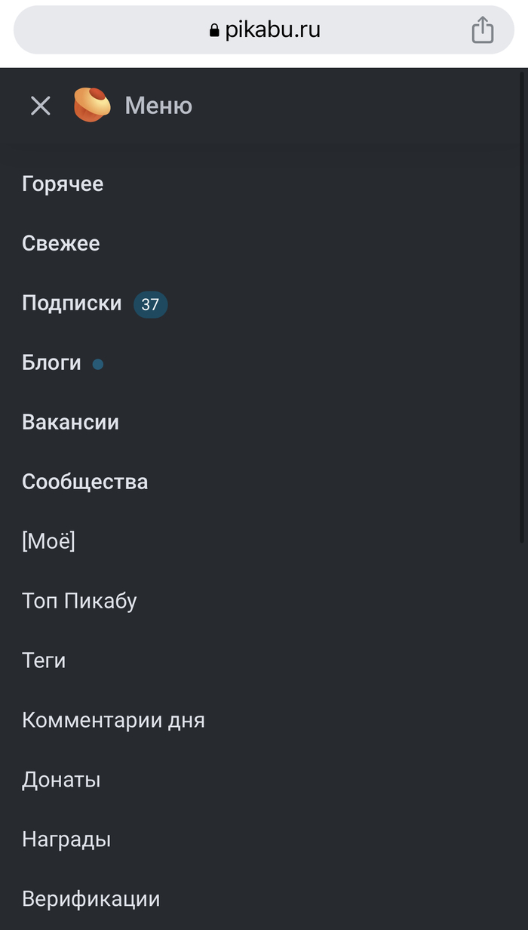Tap the Safari share icon

click(482, 31)
